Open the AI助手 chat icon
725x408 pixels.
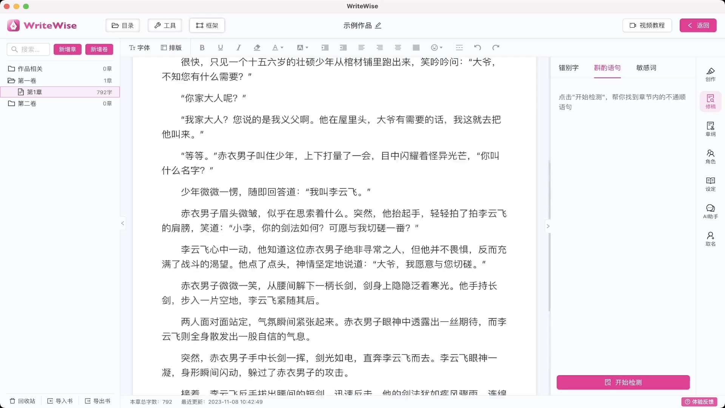point(710,211)
